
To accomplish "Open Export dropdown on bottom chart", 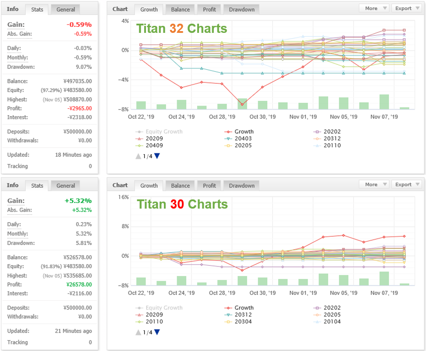I will pyautogui.click(x=406, y=184).
